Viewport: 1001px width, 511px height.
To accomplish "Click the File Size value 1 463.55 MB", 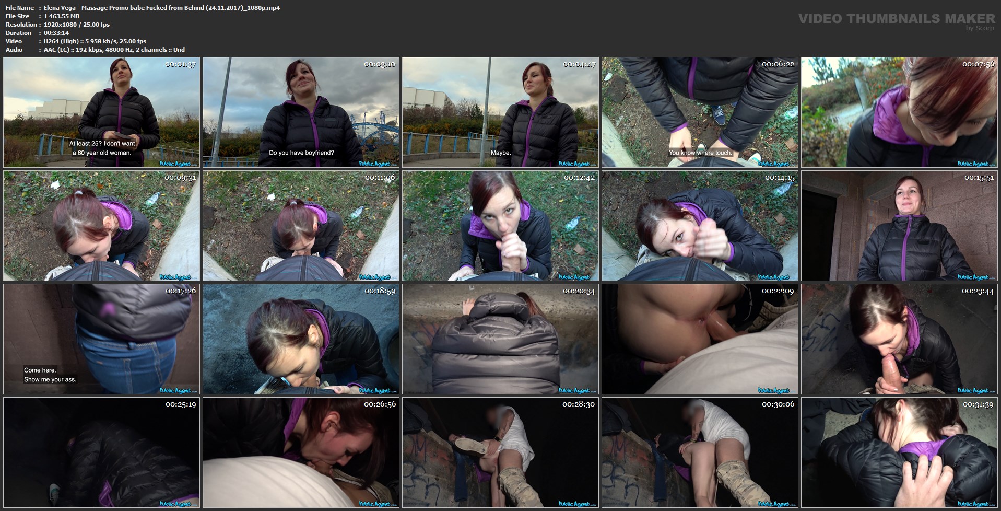I will coord(62,16).
